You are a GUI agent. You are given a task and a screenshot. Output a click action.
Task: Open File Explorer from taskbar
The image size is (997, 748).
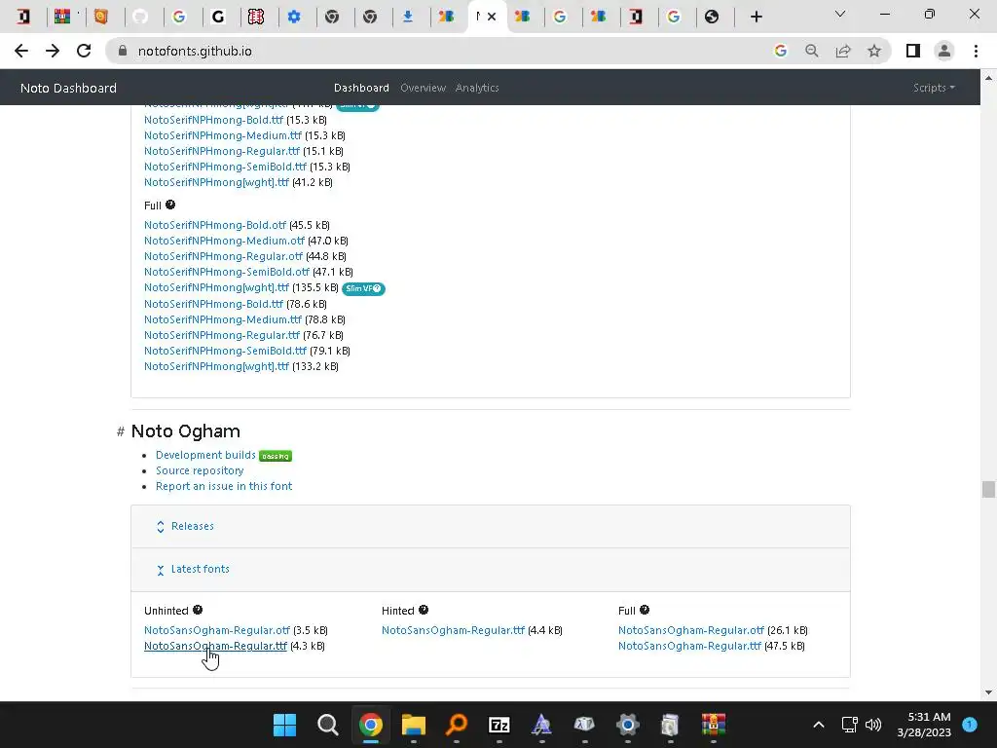[x=413, y=725]
